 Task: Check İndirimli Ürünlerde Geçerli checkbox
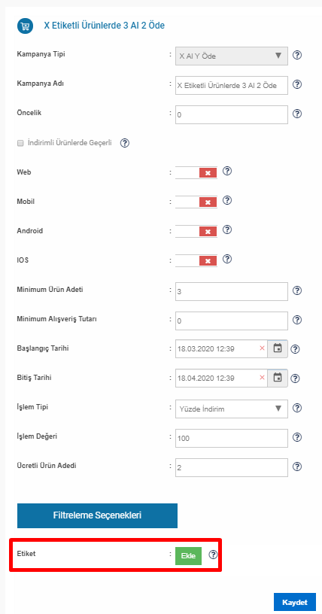(x=20, y=143)
